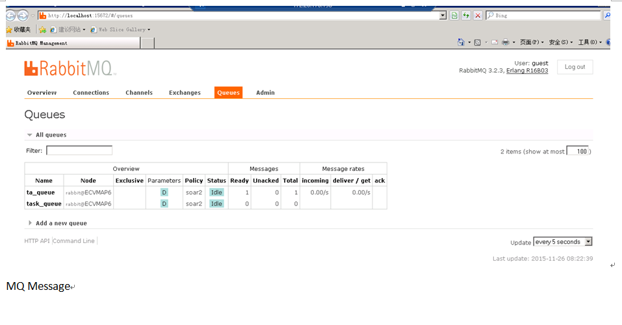Open the task_queue queue link
This screenshot has height=325, width=622.
(x=44, y=203)
